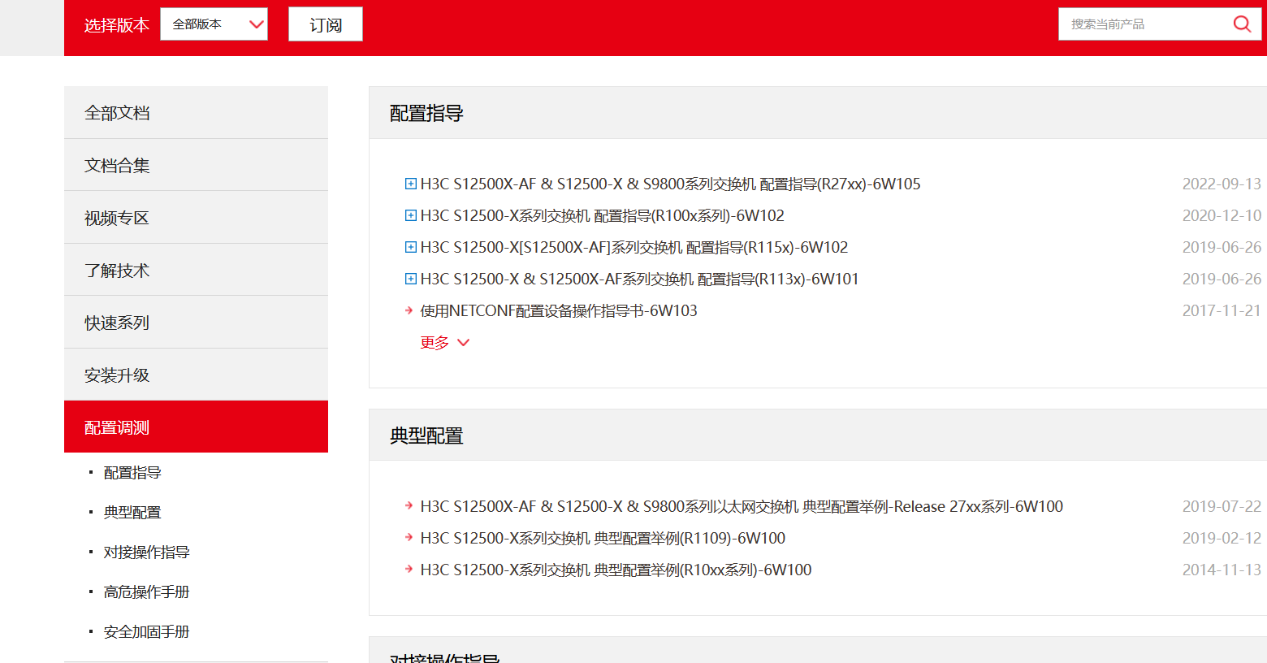Expand the R27xx 配置指导 6W105 entry
1267x663 pixels.
point(411,184)
